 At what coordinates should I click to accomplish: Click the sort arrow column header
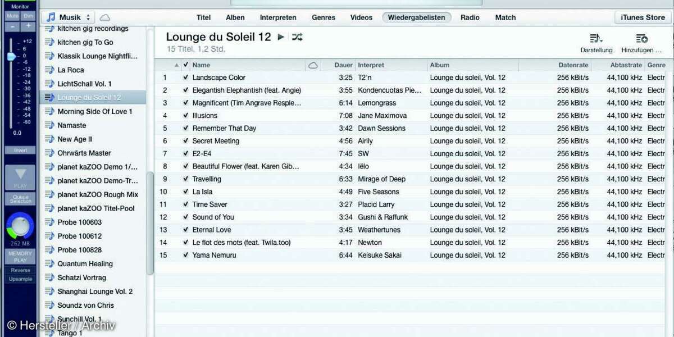coord(177,65)
